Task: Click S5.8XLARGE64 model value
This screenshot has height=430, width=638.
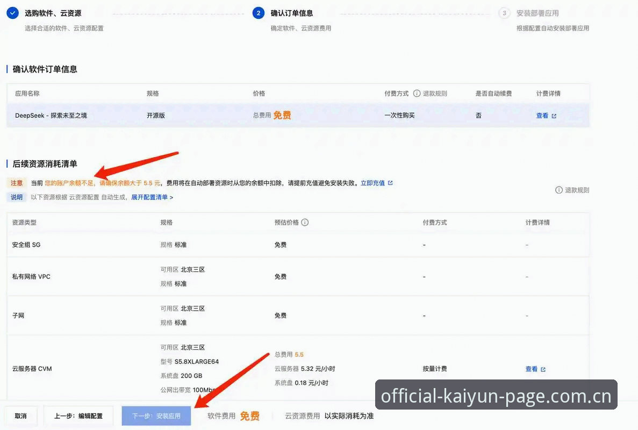Action: point(197,362)
